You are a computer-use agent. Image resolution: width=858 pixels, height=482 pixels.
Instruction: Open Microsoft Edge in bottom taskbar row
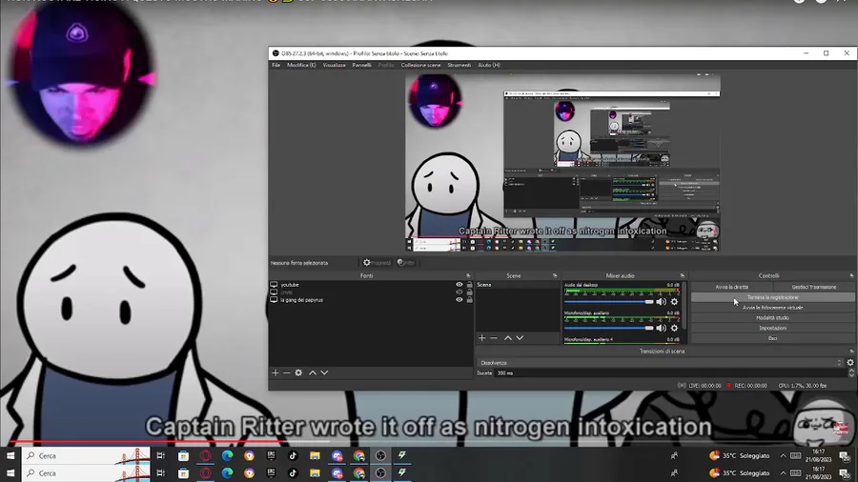pos(227,473)
